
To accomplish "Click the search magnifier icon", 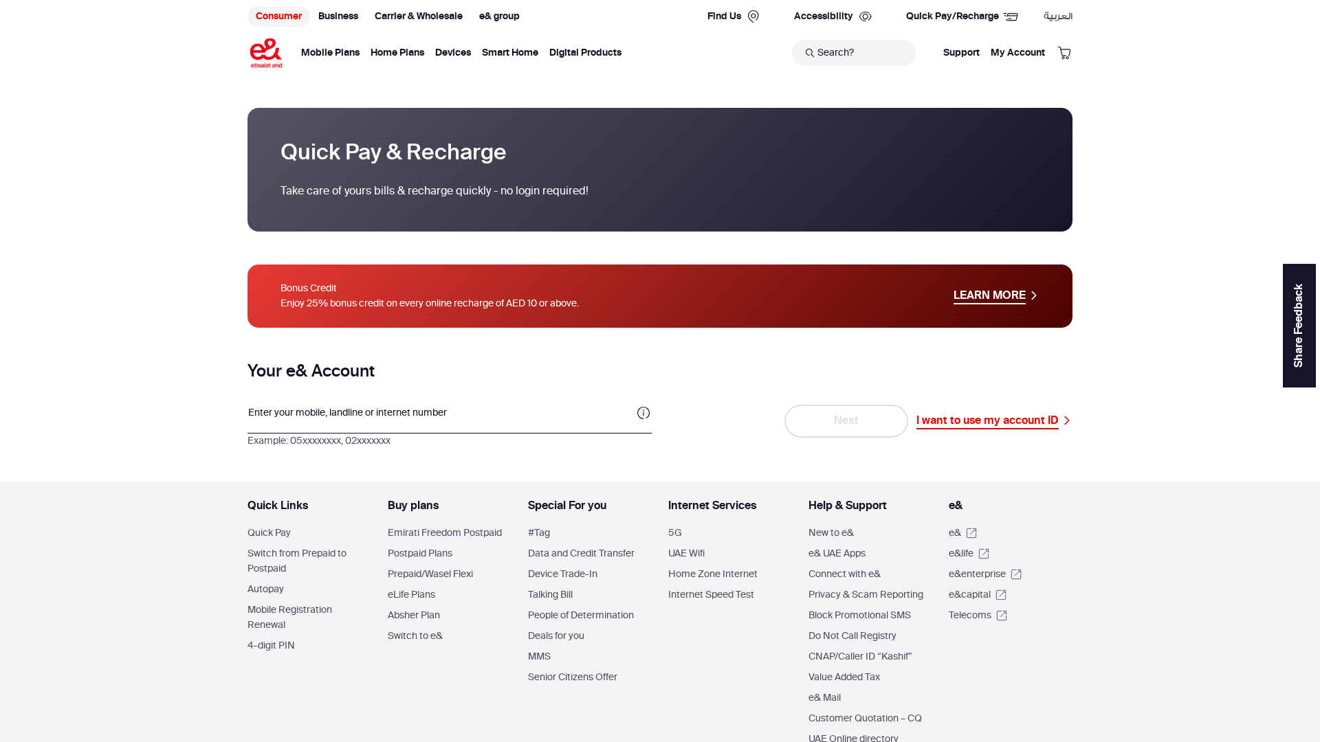I will [x=809, y=53].
